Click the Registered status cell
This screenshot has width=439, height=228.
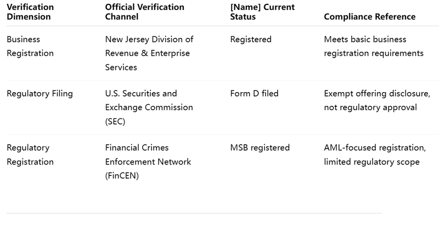pyautogui.click(x=251, y=39)
